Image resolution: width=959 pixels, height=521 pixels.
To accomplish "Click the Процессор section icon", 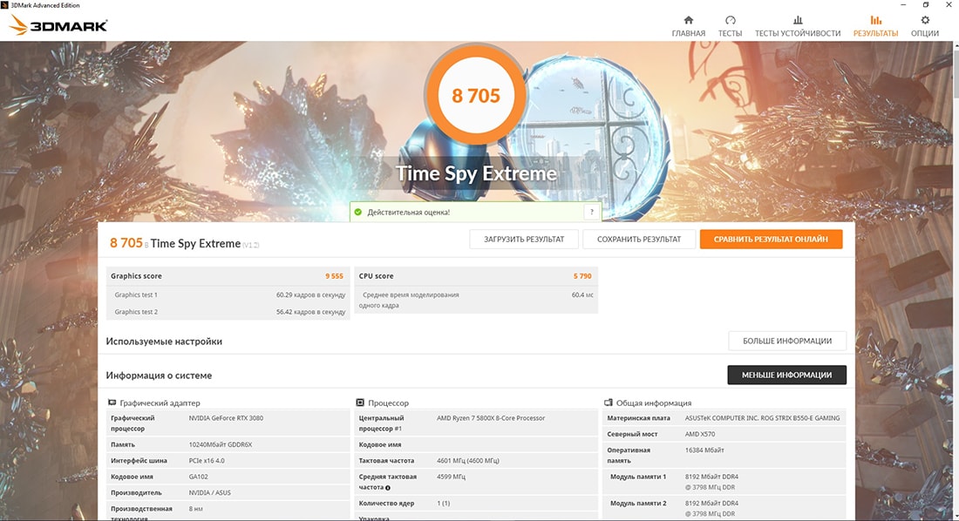I will (359, 403).
